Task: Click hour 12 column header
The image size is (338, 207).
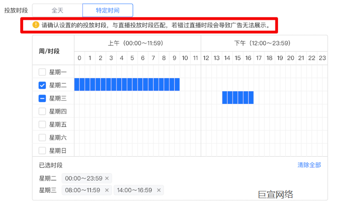Action: 206,58
